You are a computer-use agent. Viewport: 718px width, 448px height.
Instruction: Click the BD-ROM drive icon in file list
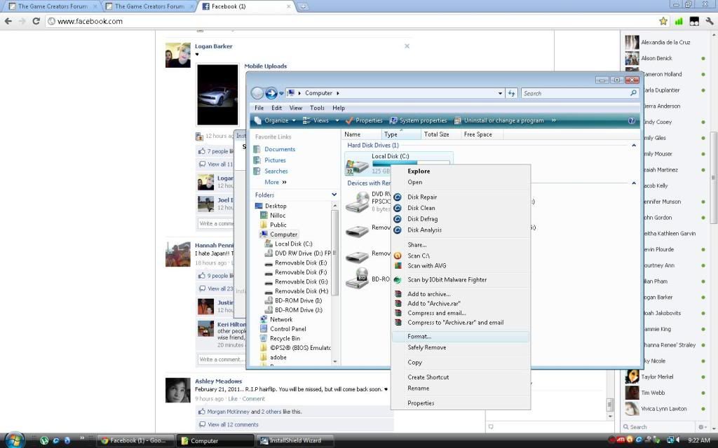coord(357,279)
